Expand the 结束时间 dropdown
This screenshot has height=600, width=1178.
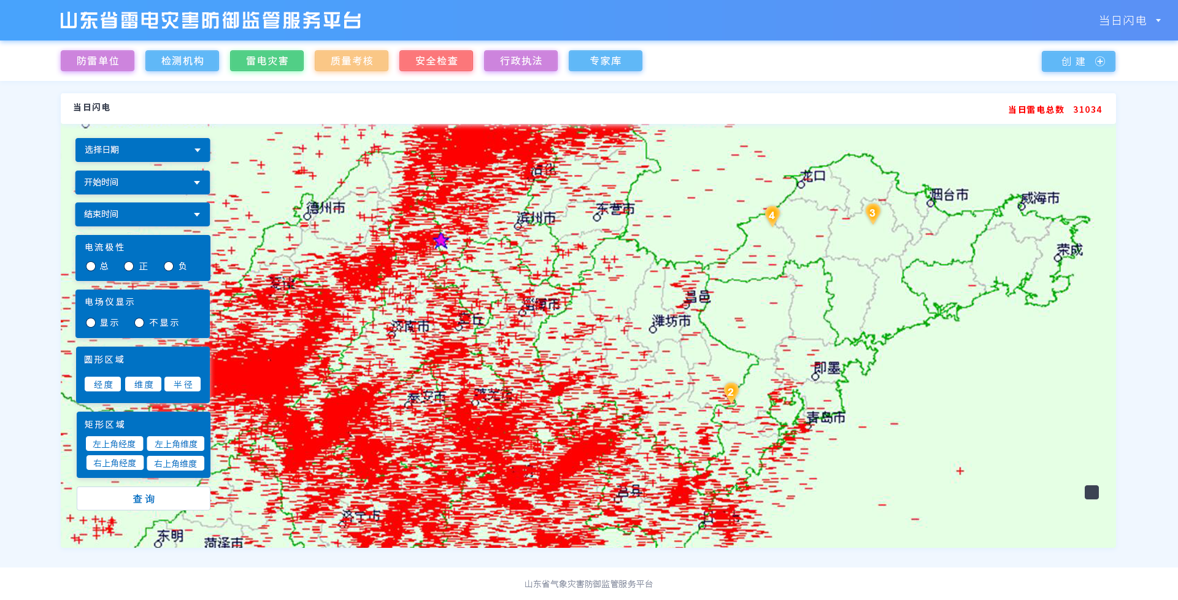tap(142, 214)
